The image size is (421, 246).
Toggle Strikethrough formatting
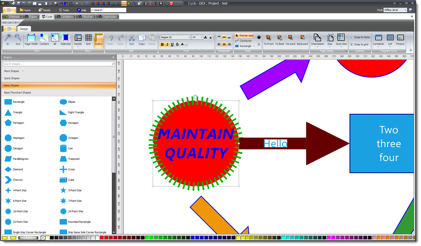tap(177, 44)
